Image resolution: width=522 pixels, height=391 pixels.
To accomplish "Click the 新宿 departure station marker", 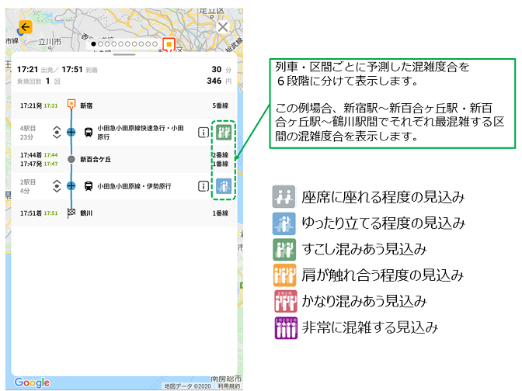I will (71, 105).
